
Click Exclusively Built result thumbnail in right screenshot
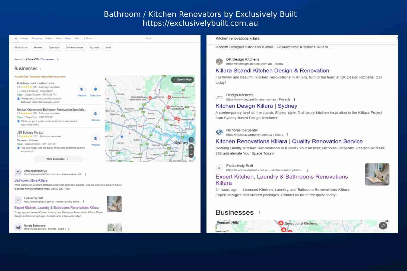(x=377, y=175)
